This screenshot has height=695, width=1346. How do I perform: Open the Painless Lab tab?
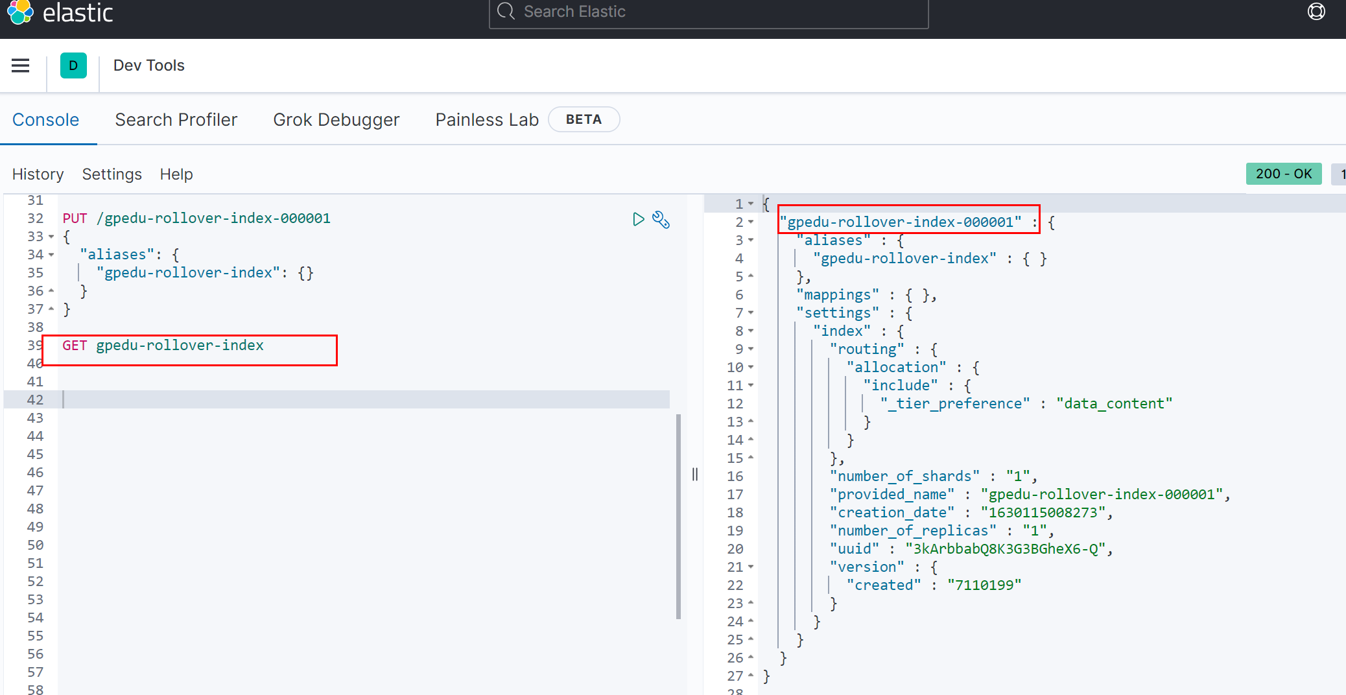(487, 120)
